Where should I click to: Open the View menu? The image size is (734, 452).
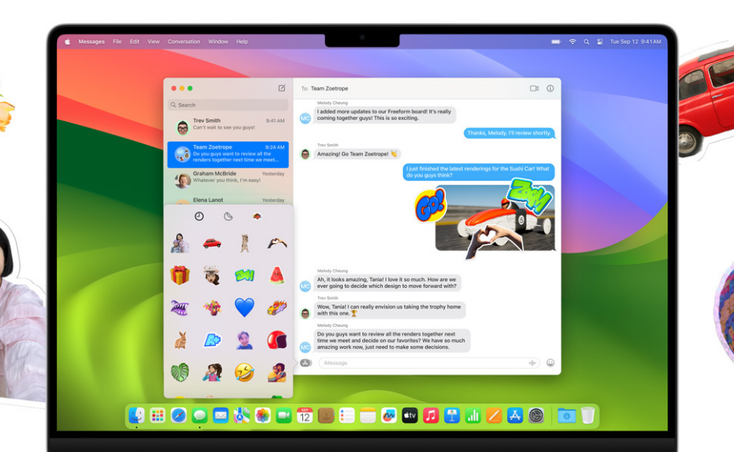pos(153,42)
